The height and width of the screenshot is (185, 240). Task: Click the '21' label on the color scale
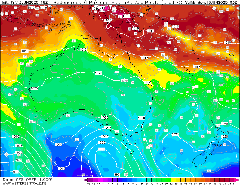(137, 184)
